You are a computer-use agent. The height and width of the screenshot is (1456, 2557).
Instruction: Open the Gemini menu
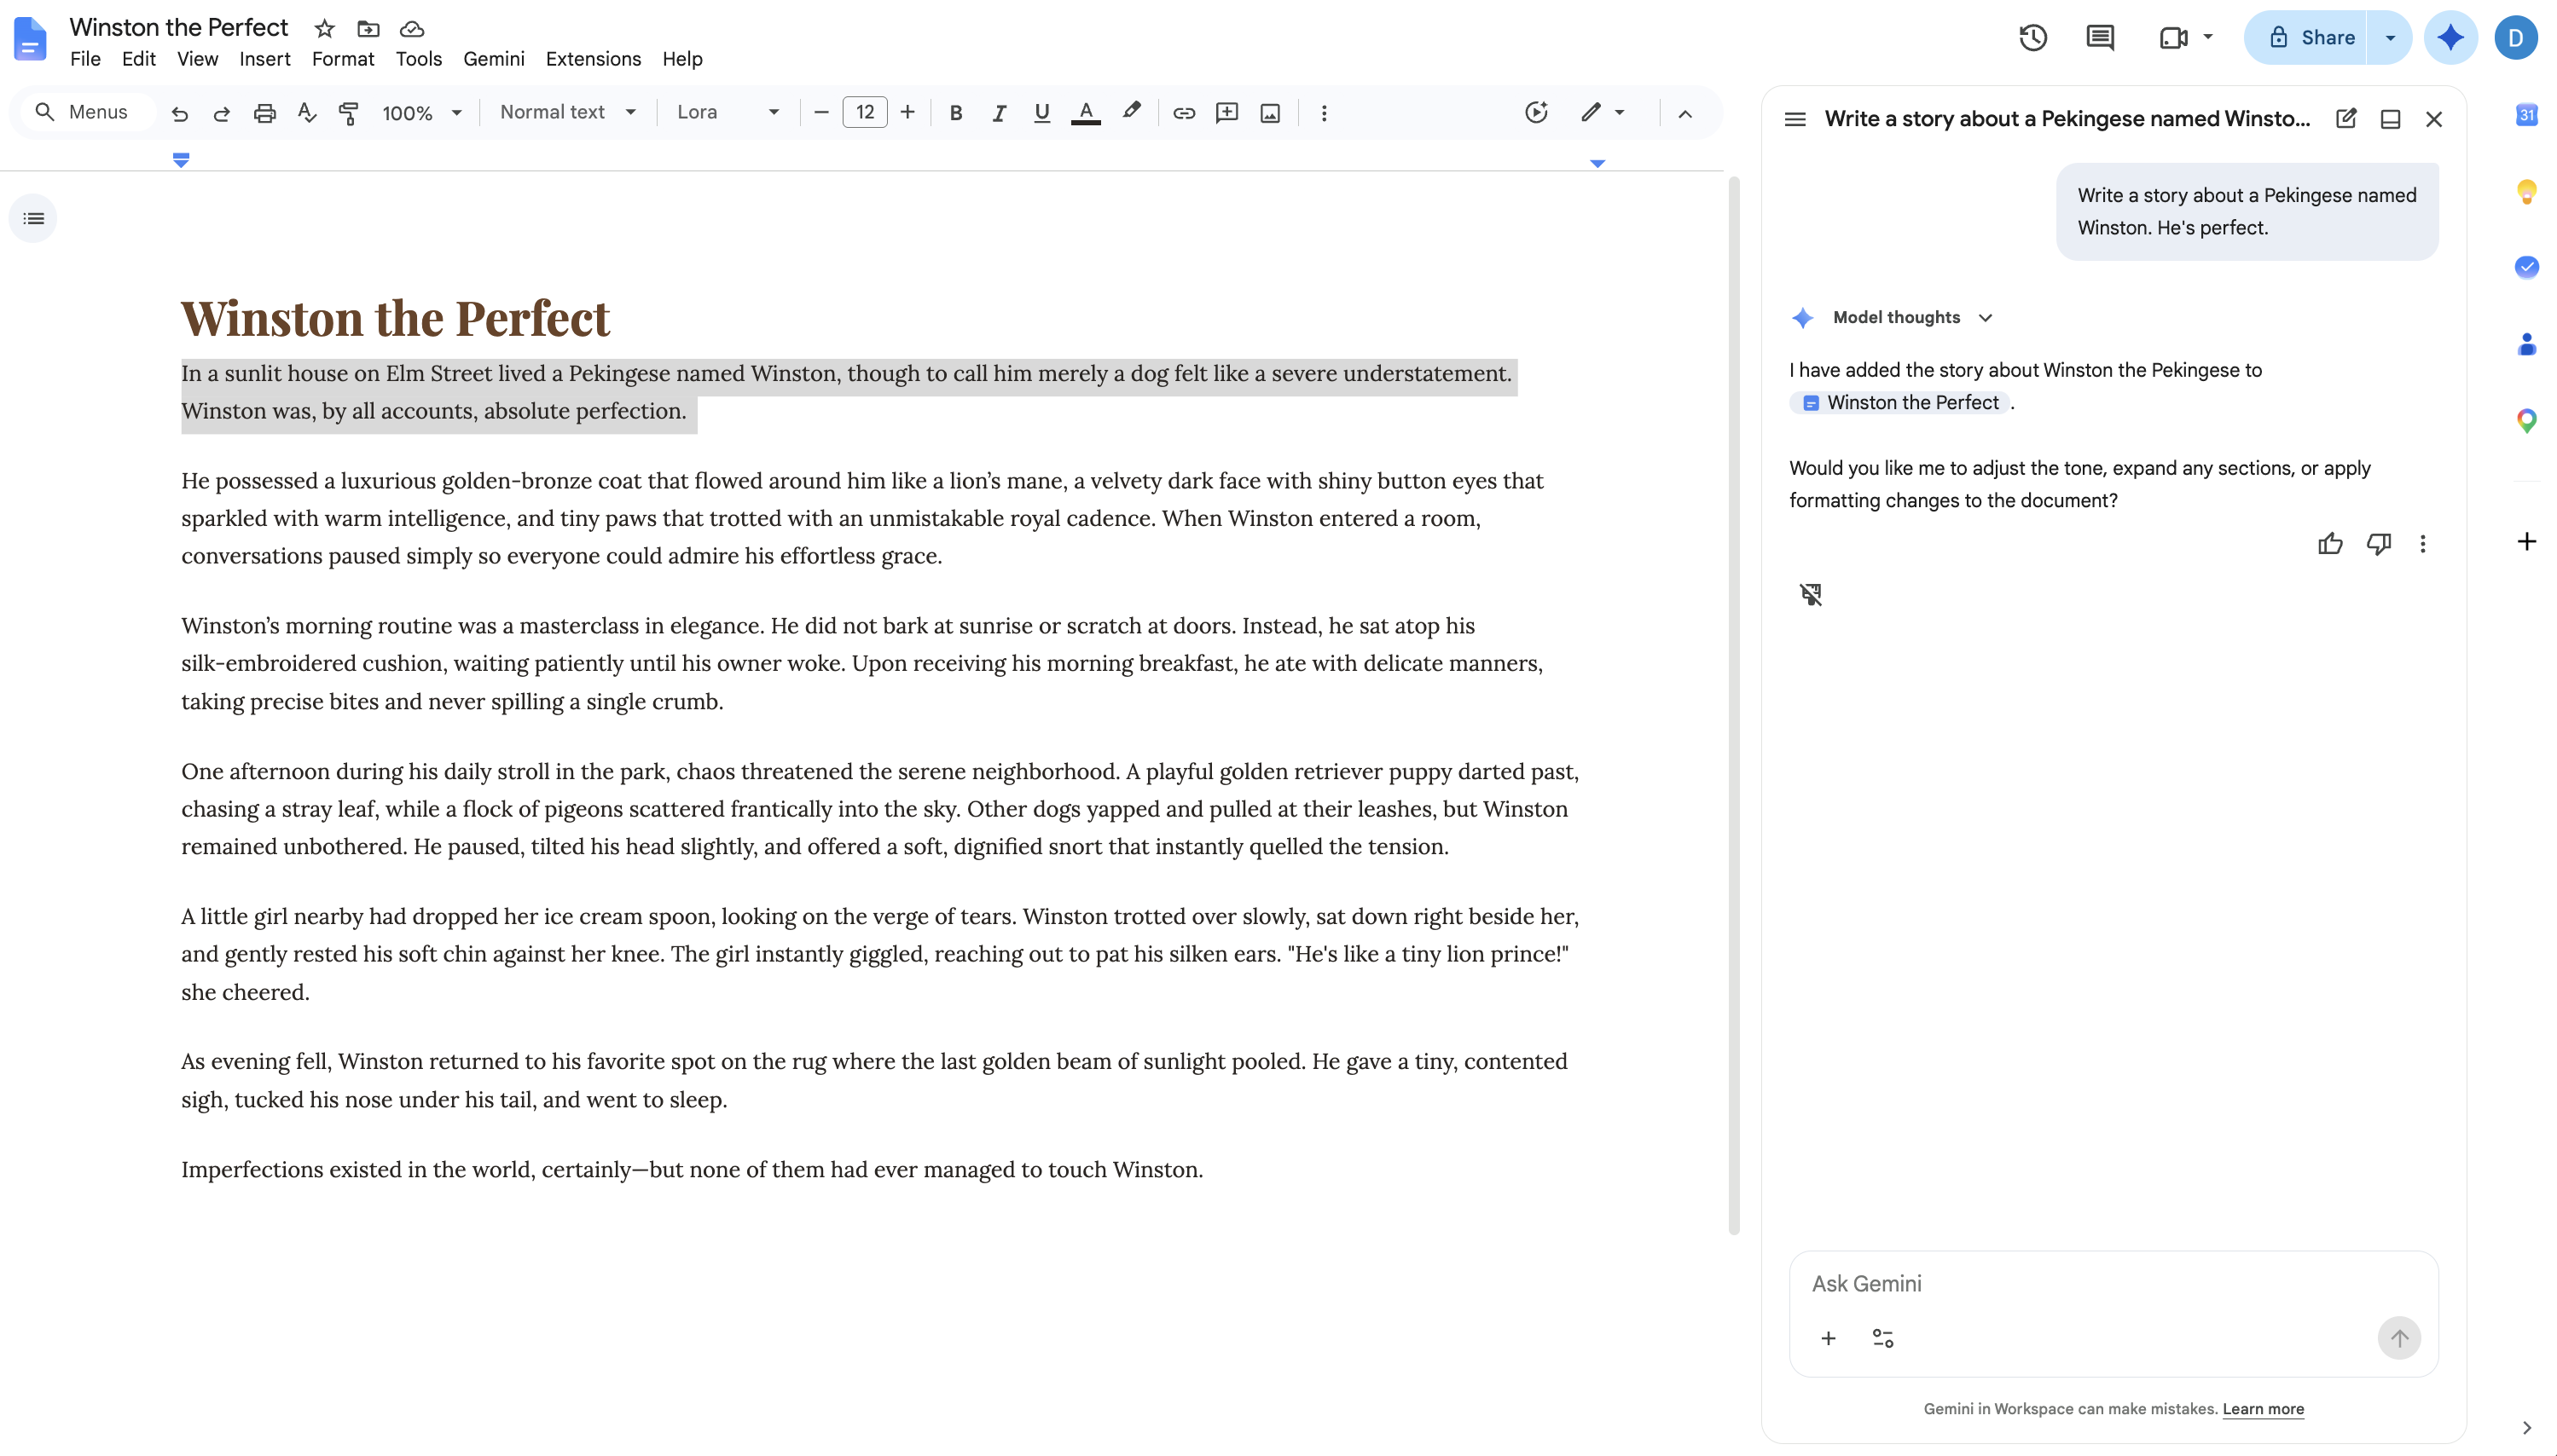[x=493, y=59]
